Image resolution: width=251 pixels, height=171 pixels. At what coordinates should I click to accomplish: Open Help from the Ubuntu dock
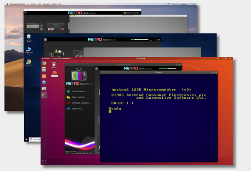click(x=44, y=82)
